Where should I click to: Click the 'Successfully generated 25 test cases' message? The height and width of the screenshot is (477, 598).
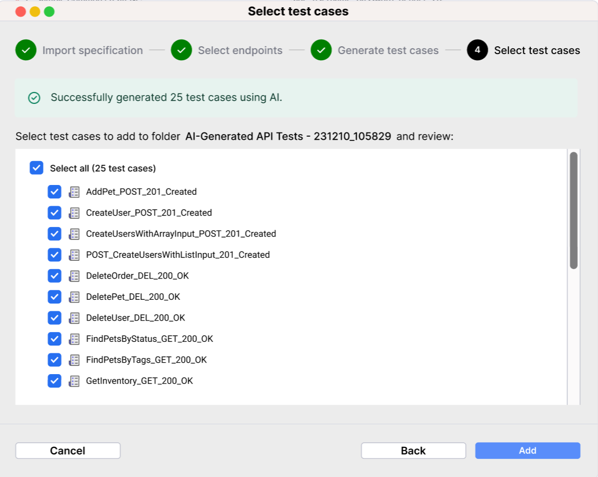pos(166,98)
